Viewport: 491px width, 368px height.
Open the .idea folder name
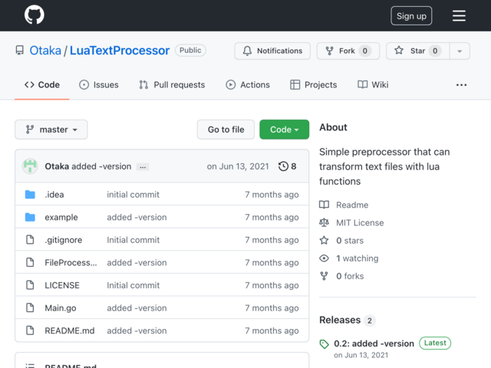coord(54,194)
